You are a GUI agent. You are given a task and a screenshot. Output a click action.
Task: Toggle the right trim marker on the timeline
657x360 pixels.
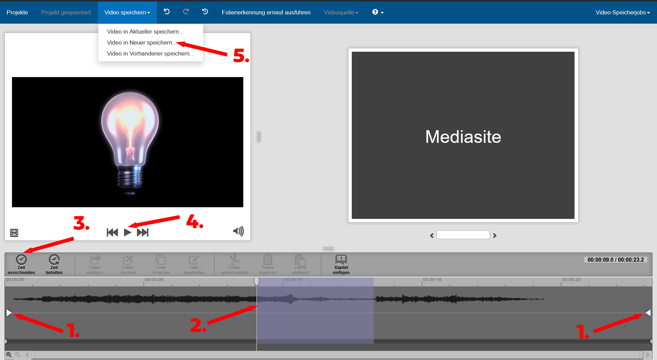[648, 312]
